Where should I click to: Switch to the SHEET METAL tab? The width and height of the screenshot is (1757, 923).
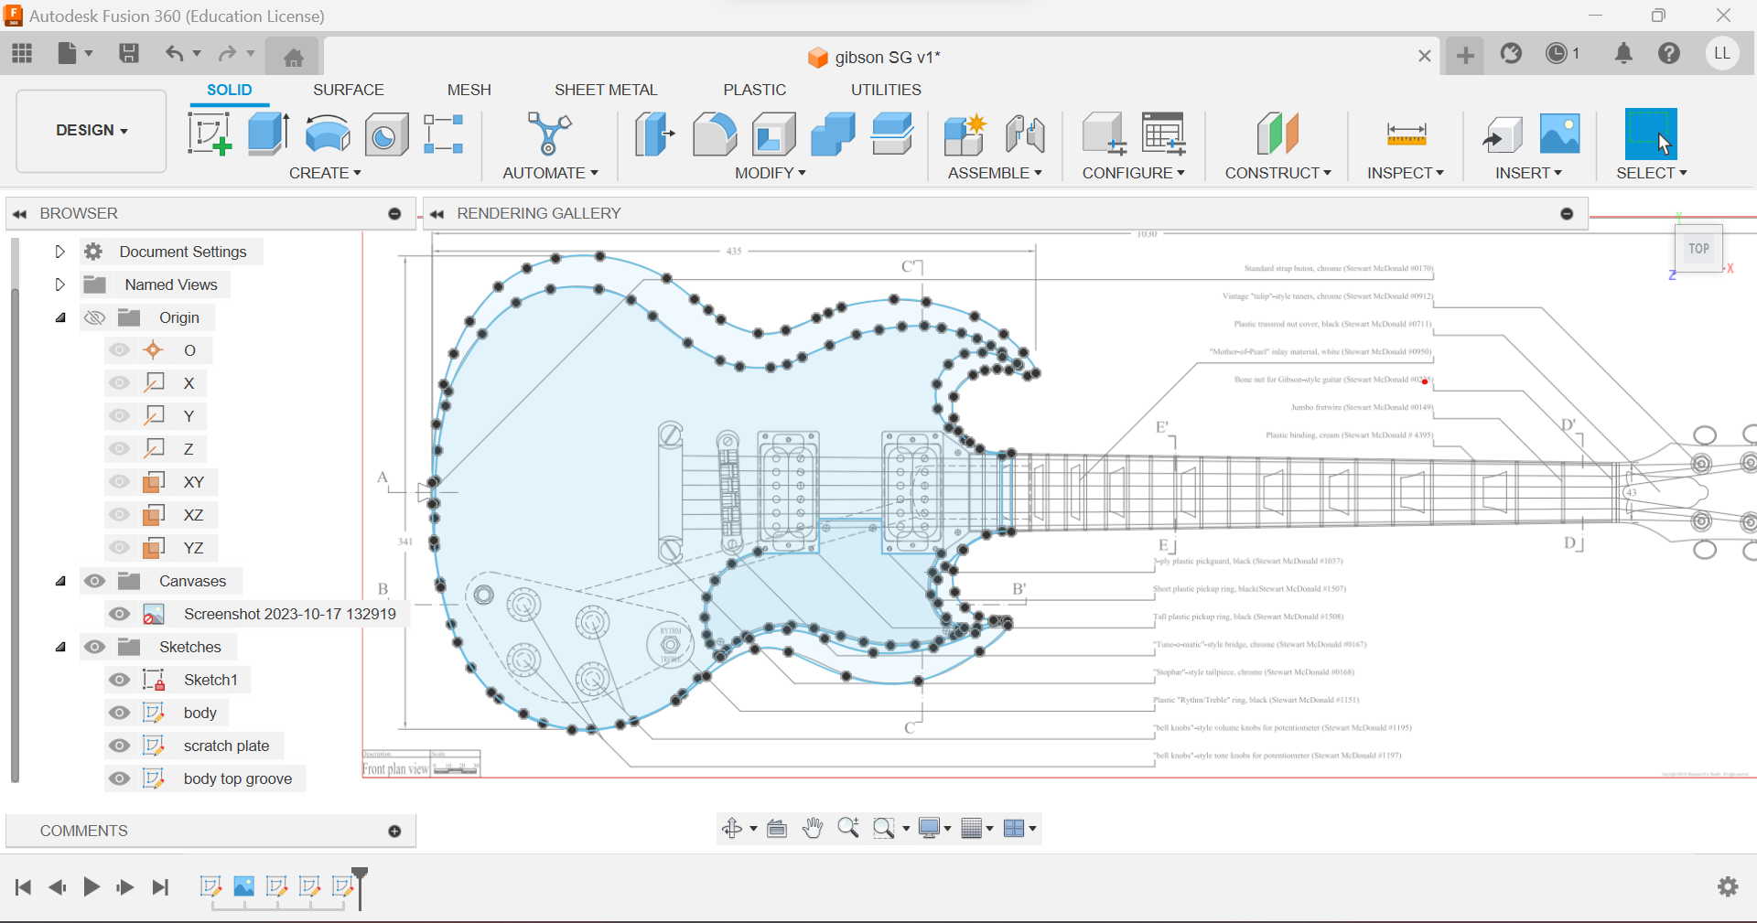tap(606, 90)
